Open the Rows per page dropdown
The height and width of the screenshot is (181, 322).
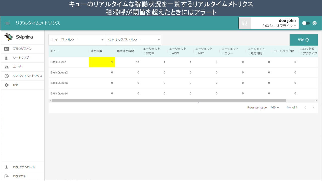(x=275, y=108)
